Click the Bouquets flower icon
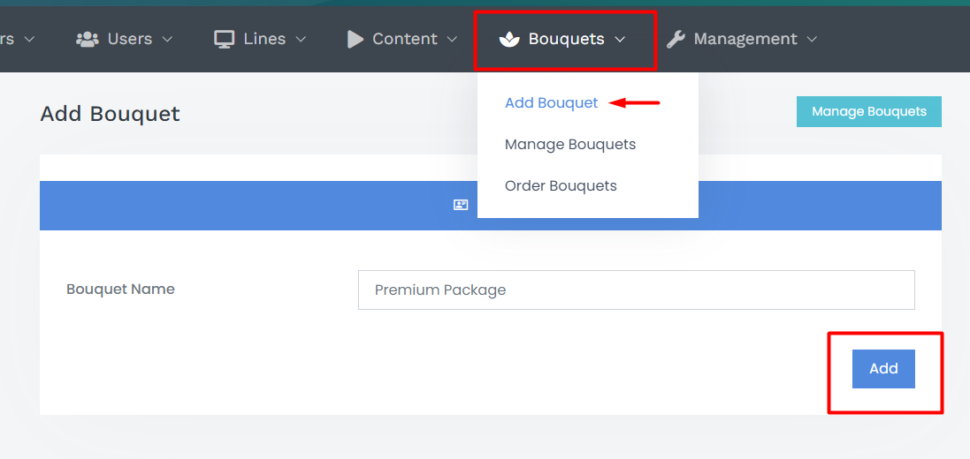970x459 pixels. pos(509,40)
